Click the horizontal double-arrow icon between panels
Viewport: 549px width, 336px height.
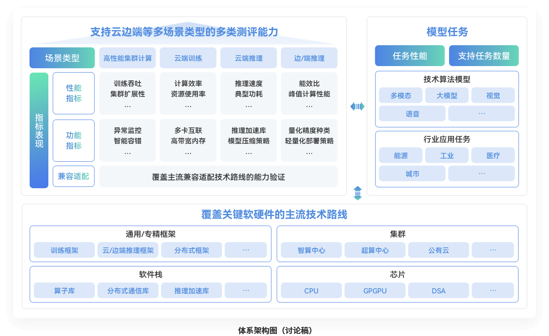coord(357,106)
